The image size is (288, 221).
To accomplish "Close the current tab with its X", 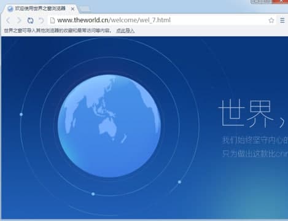I will tap(72, 9).
